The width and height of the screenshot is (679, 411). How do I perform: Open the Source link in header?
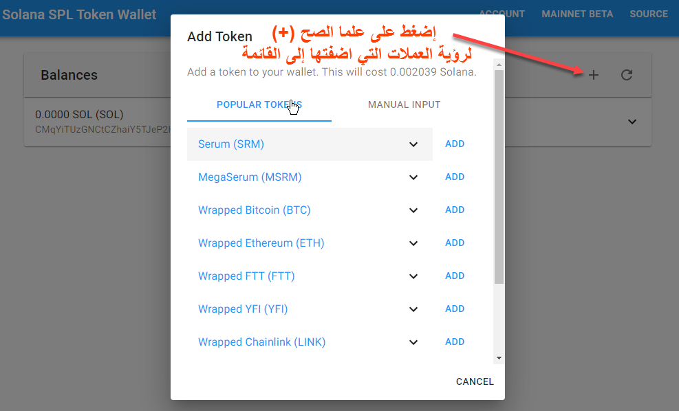point(649,14)
